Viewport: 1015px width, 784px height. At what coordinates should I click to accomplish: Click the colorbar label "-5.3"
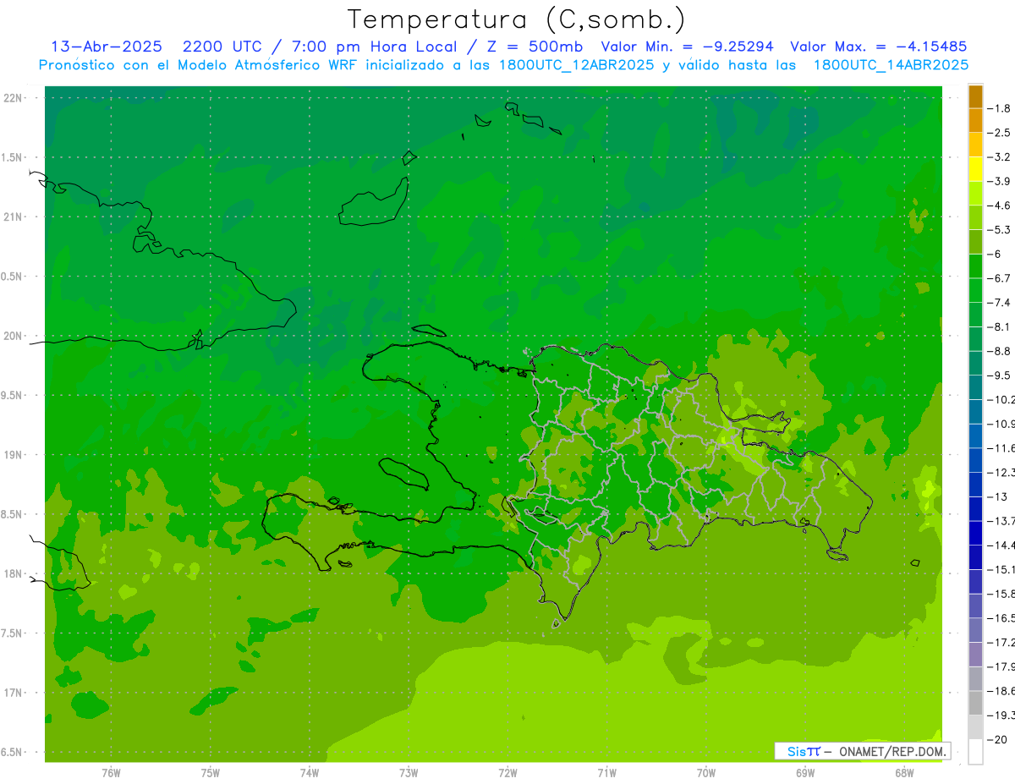point(1000,229)
